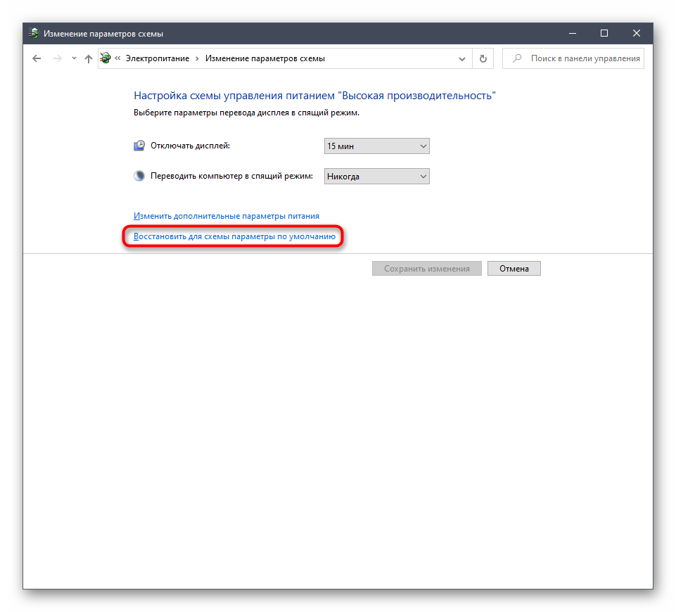The width and height of the screenshot is (676, 612).
Task: Click the magnifier icon in search box
Action: [517, 59]
